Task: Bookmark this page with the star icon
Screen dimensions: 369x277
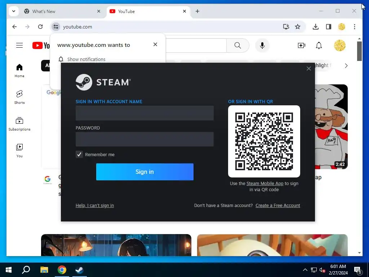Action: 298,27
